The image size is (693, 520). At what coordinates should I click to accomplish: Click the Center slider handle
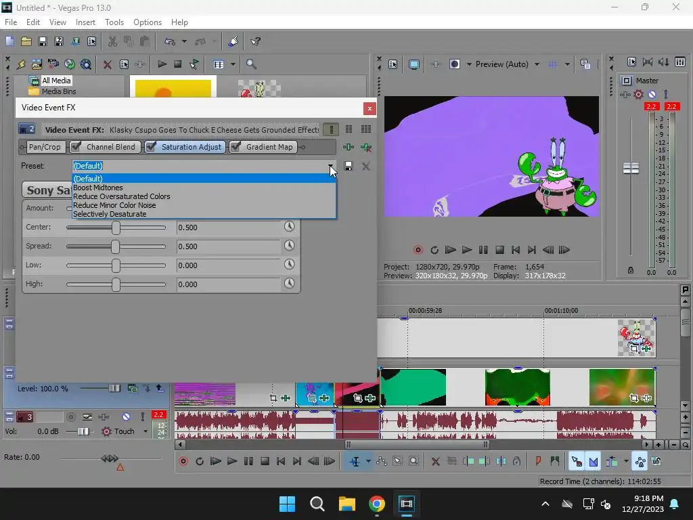pyautogui.click(x=116, y=227)
